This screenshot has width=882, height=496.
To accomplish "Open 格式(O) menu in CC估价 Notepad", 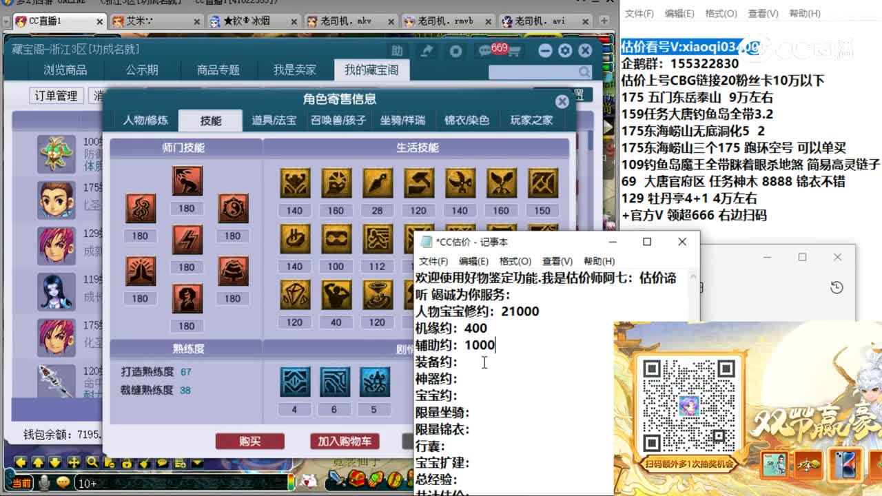I will (x=515, y=261).
